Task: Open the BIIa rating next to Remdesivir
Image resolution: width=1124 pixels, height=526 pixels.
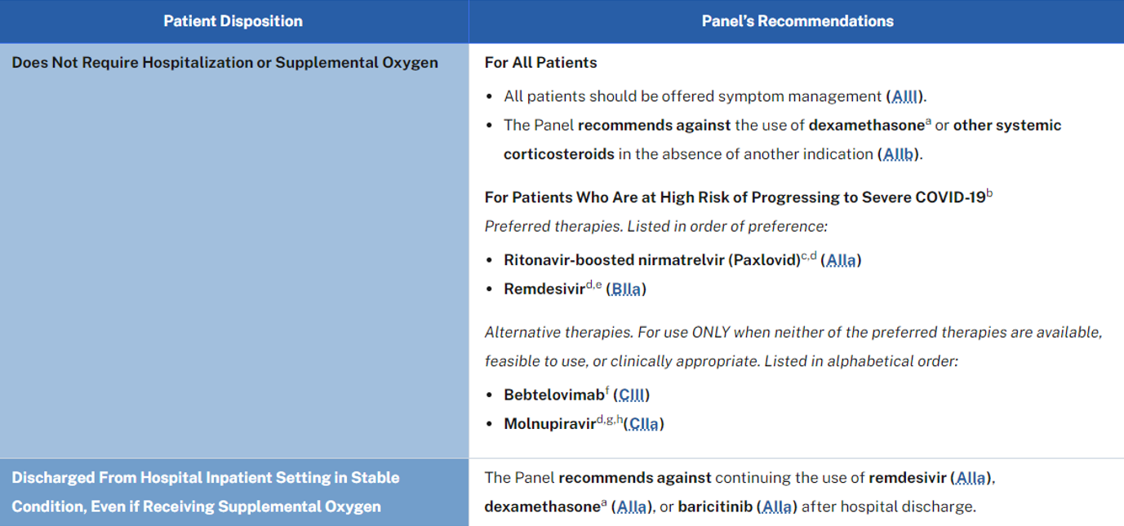Action: [626, 289]
